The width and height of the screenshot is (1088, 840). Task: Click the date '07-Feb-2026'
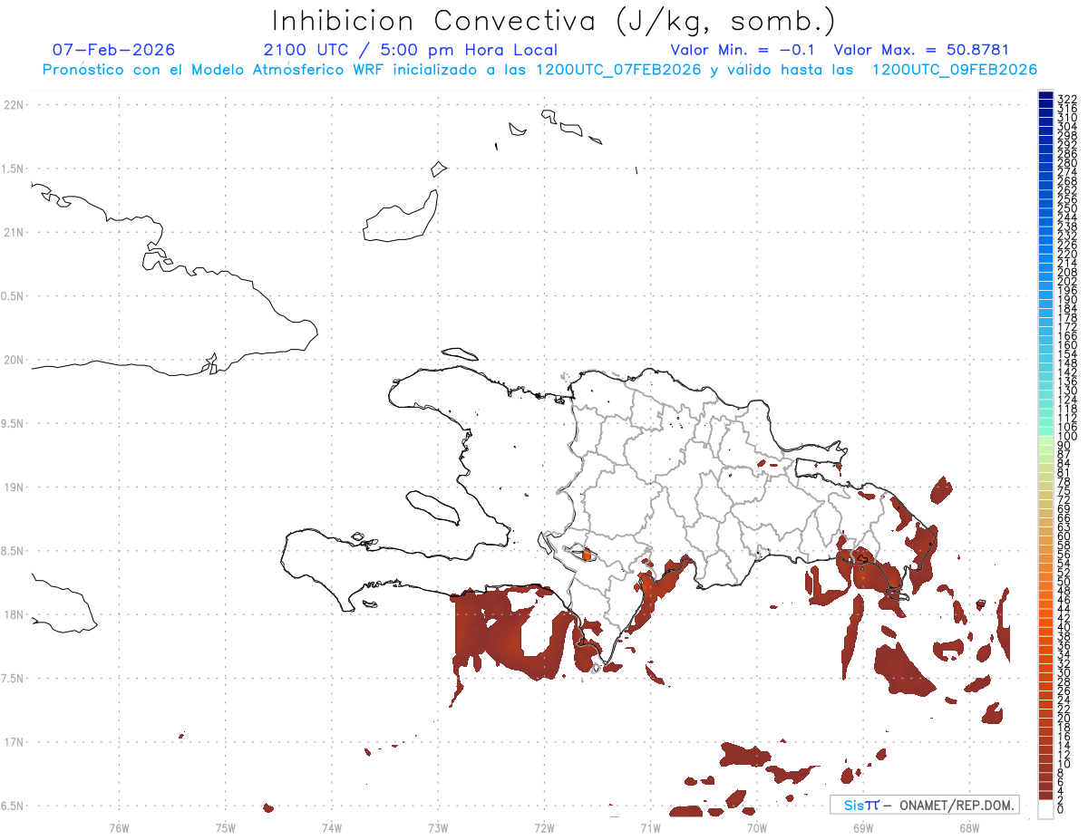point(114,50)
